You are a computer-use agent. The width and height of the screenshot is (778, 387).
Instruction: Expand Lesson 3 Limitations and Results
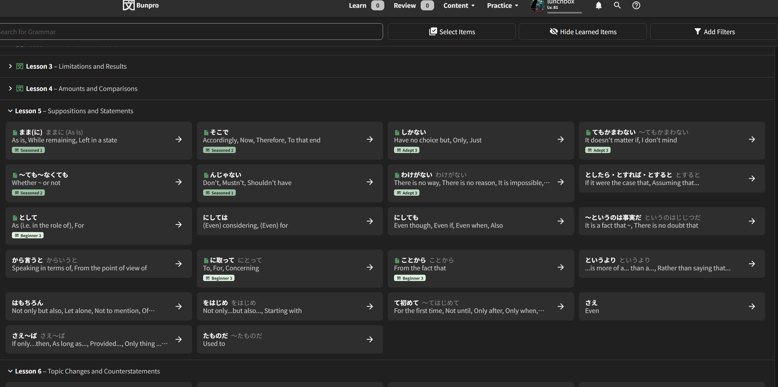10,66
